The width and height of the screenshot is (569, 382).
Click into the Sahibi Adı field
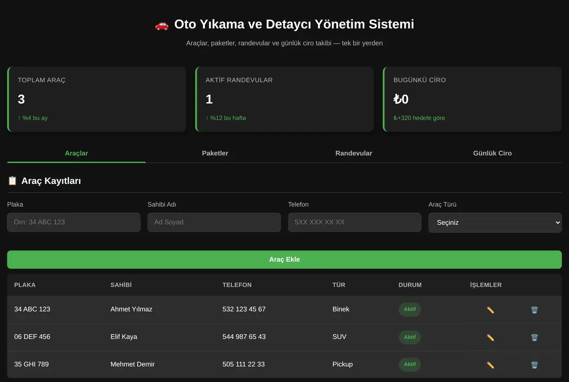[214, 222]
